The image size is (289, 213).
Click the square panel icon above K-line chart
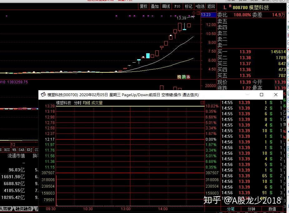(x=198, y=13)
